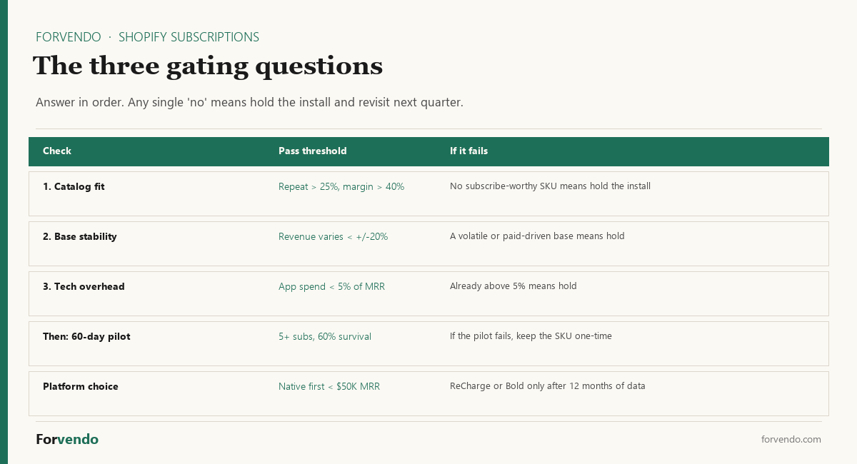Image resolution: width=857 pixels, height=464 pixels.
Task: Click 'Revenue varies < +/-20%' cell
Action: click(x=333, y=236)
